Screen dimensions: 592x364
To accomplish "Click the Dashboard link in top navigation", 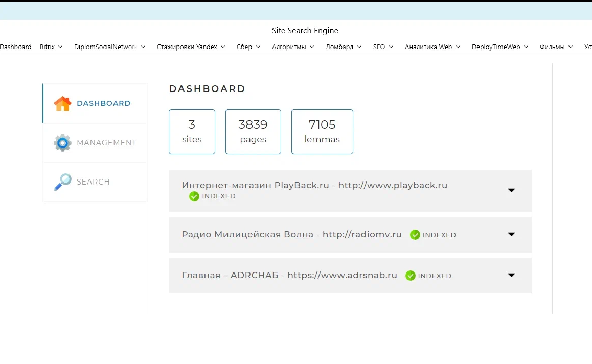I will (15, 47).
